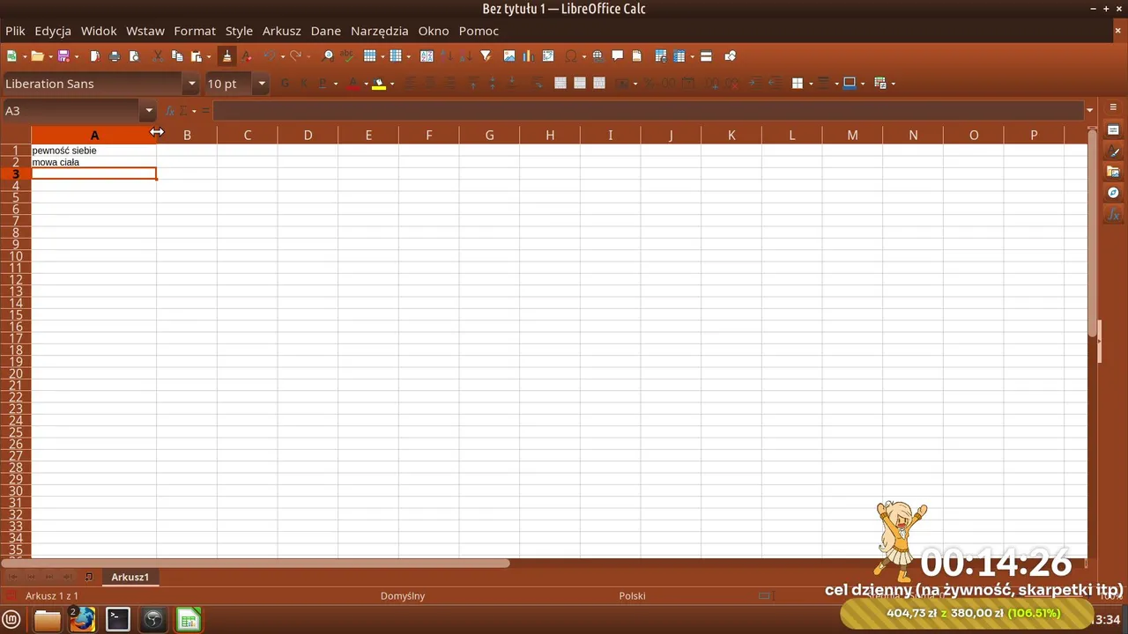Click the Paste clipboard icon
The image size is (1128, 634).
197,56
